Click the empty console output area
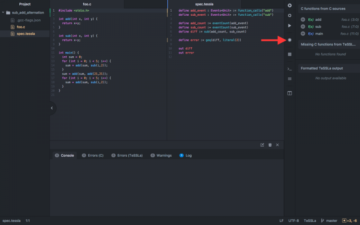This screenshot has height=225, width=360. click(167, 188)
